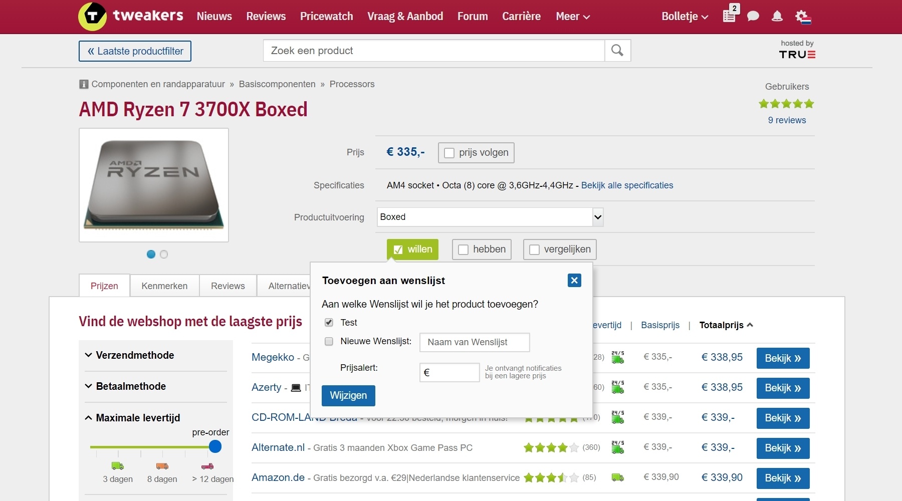902x501 pixels.
Task: Click the Wijzigen button
Action: [348, 395]
